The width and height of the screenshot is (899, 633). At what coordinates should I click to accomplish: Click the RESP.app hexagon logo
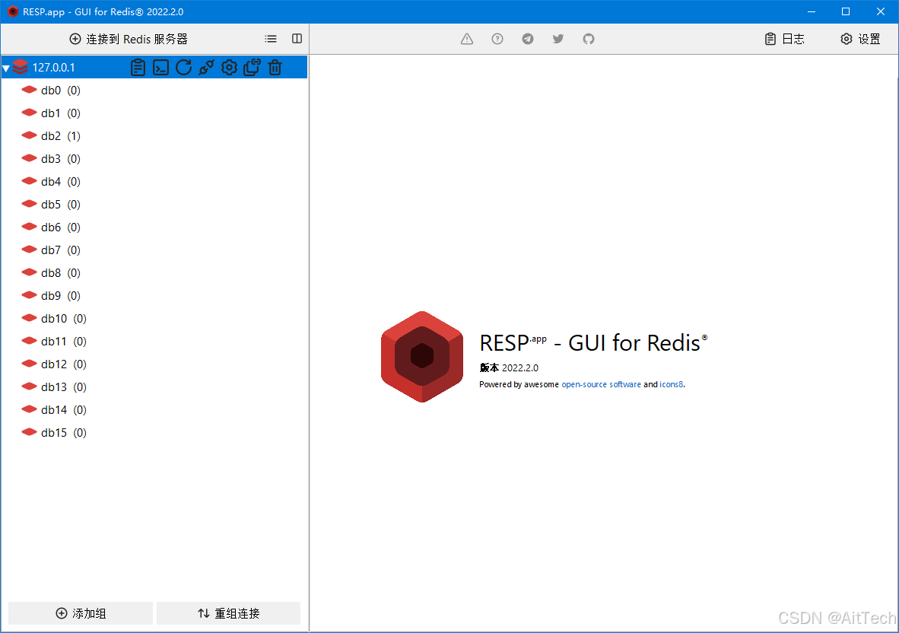pyautogui.click(x=422, y=357)
